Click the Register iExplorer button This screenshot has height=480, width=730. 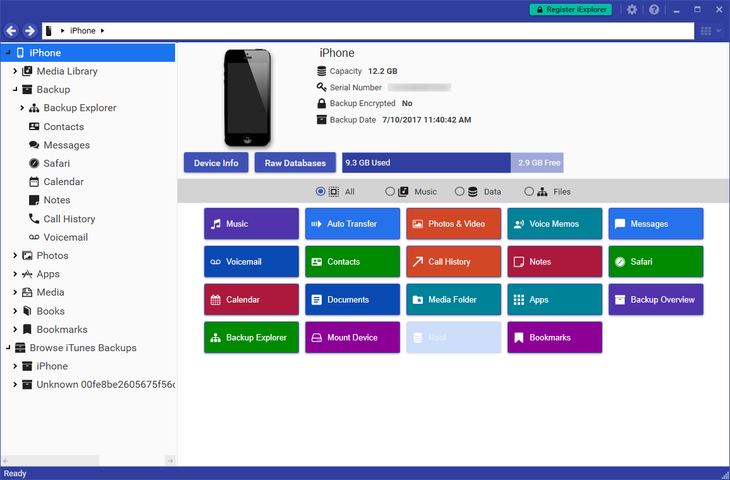coord(571,9)
